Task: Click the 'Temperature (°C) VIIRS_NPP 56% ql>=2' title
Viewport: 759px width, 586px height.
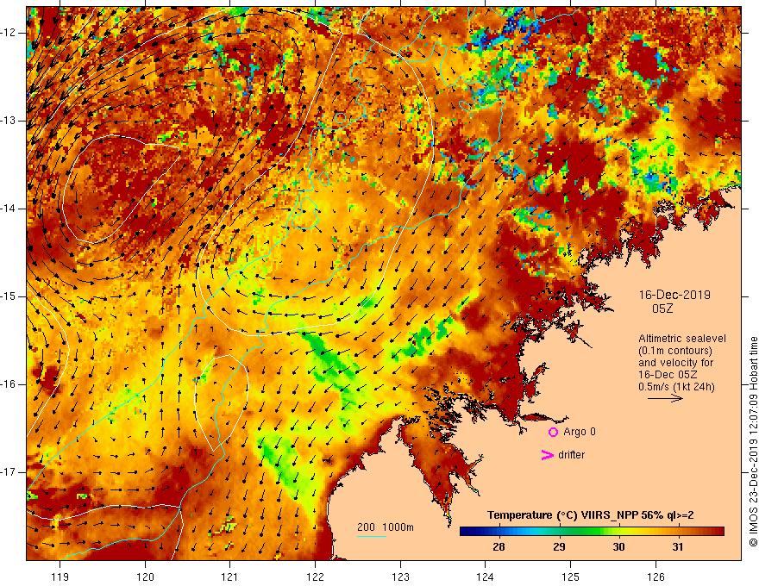Action: (590, 515)
